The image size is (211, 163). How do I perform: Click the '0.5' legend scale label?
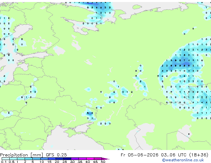(x=12, y=162)
